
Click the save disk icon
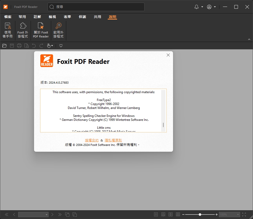coord(12,46)
